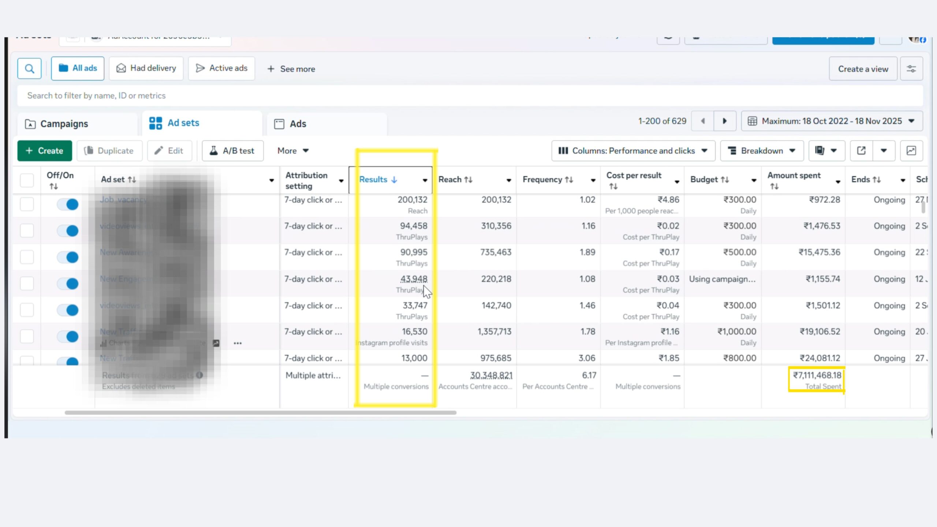The height and width of the screenshot is (527, 937).
Task: Go to next page arrow
Action: (725, 121)
